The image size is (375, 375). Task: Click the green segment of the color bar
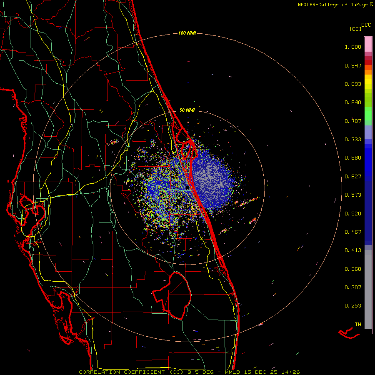click(368, 114)
